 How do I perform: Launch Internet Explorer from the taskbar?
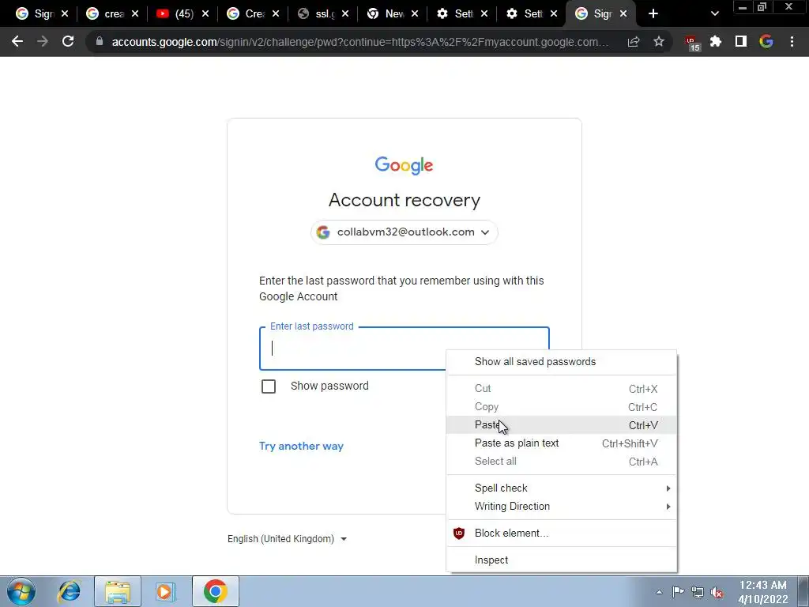point(70,591)
